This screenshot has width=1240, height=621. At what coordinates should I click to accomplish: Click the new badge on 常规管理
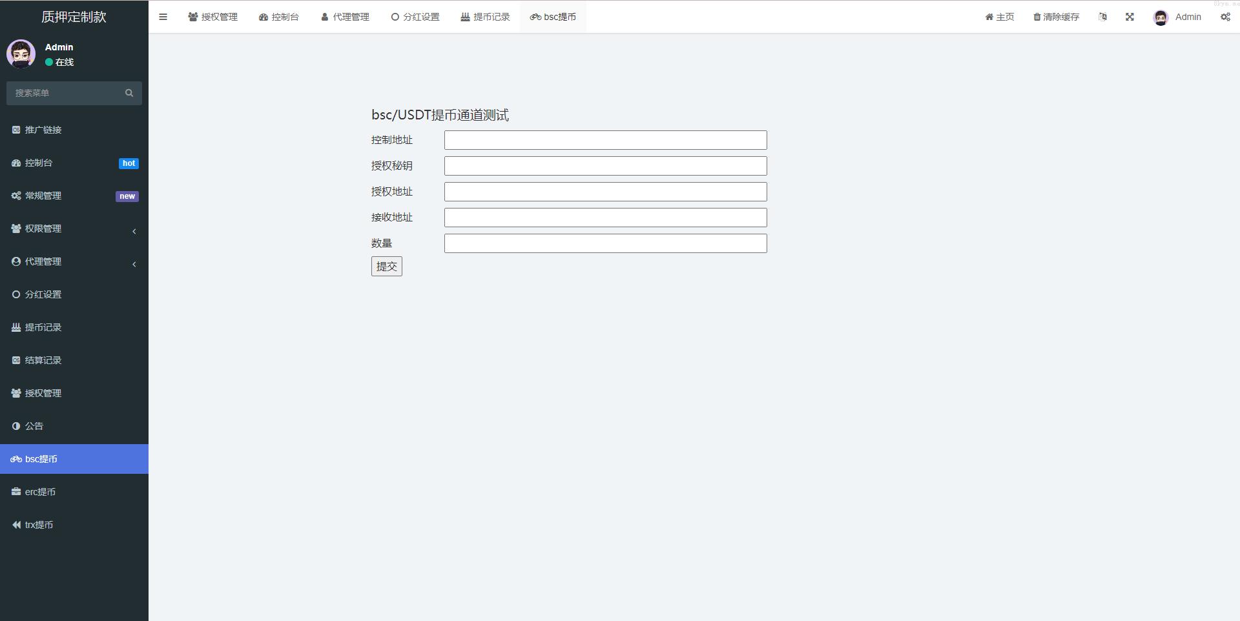(x=127, y=196)
